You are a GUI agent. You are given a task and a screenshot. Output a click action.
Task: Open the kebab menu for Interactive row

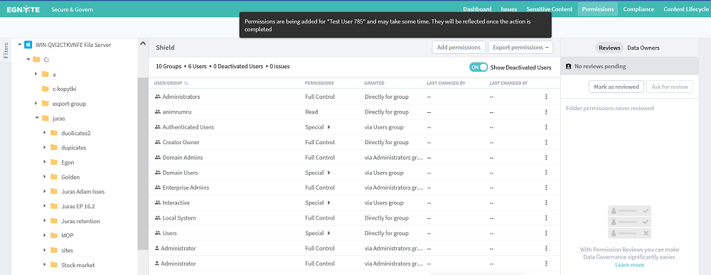pos(546,203)
